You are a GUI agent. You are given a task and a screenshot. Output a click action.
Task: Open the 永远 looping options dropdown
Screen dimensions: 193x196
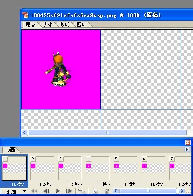click(x=14, y=191)
